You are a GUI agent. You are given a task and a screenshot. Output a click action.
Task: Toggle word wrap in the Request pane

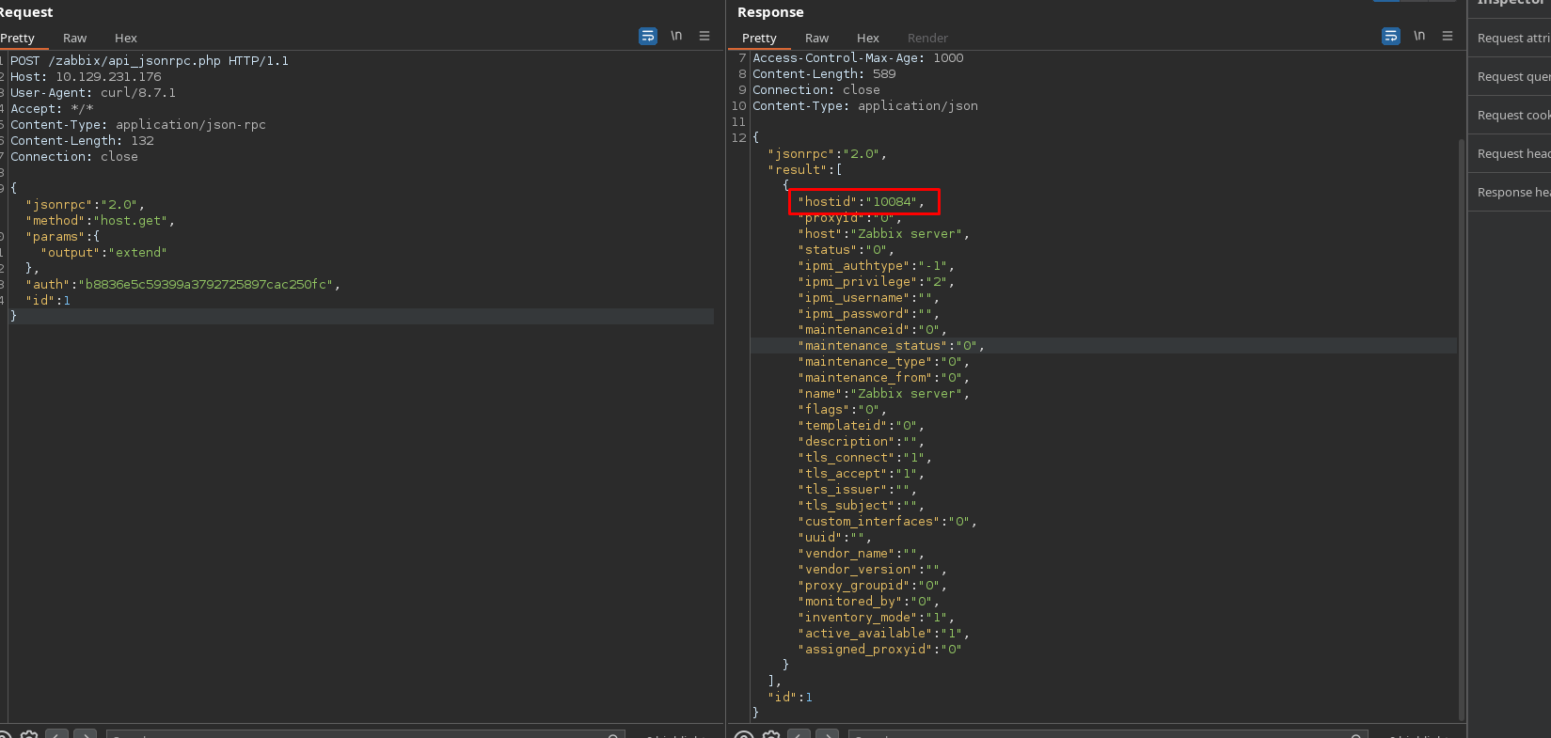(x=648, y=36)
